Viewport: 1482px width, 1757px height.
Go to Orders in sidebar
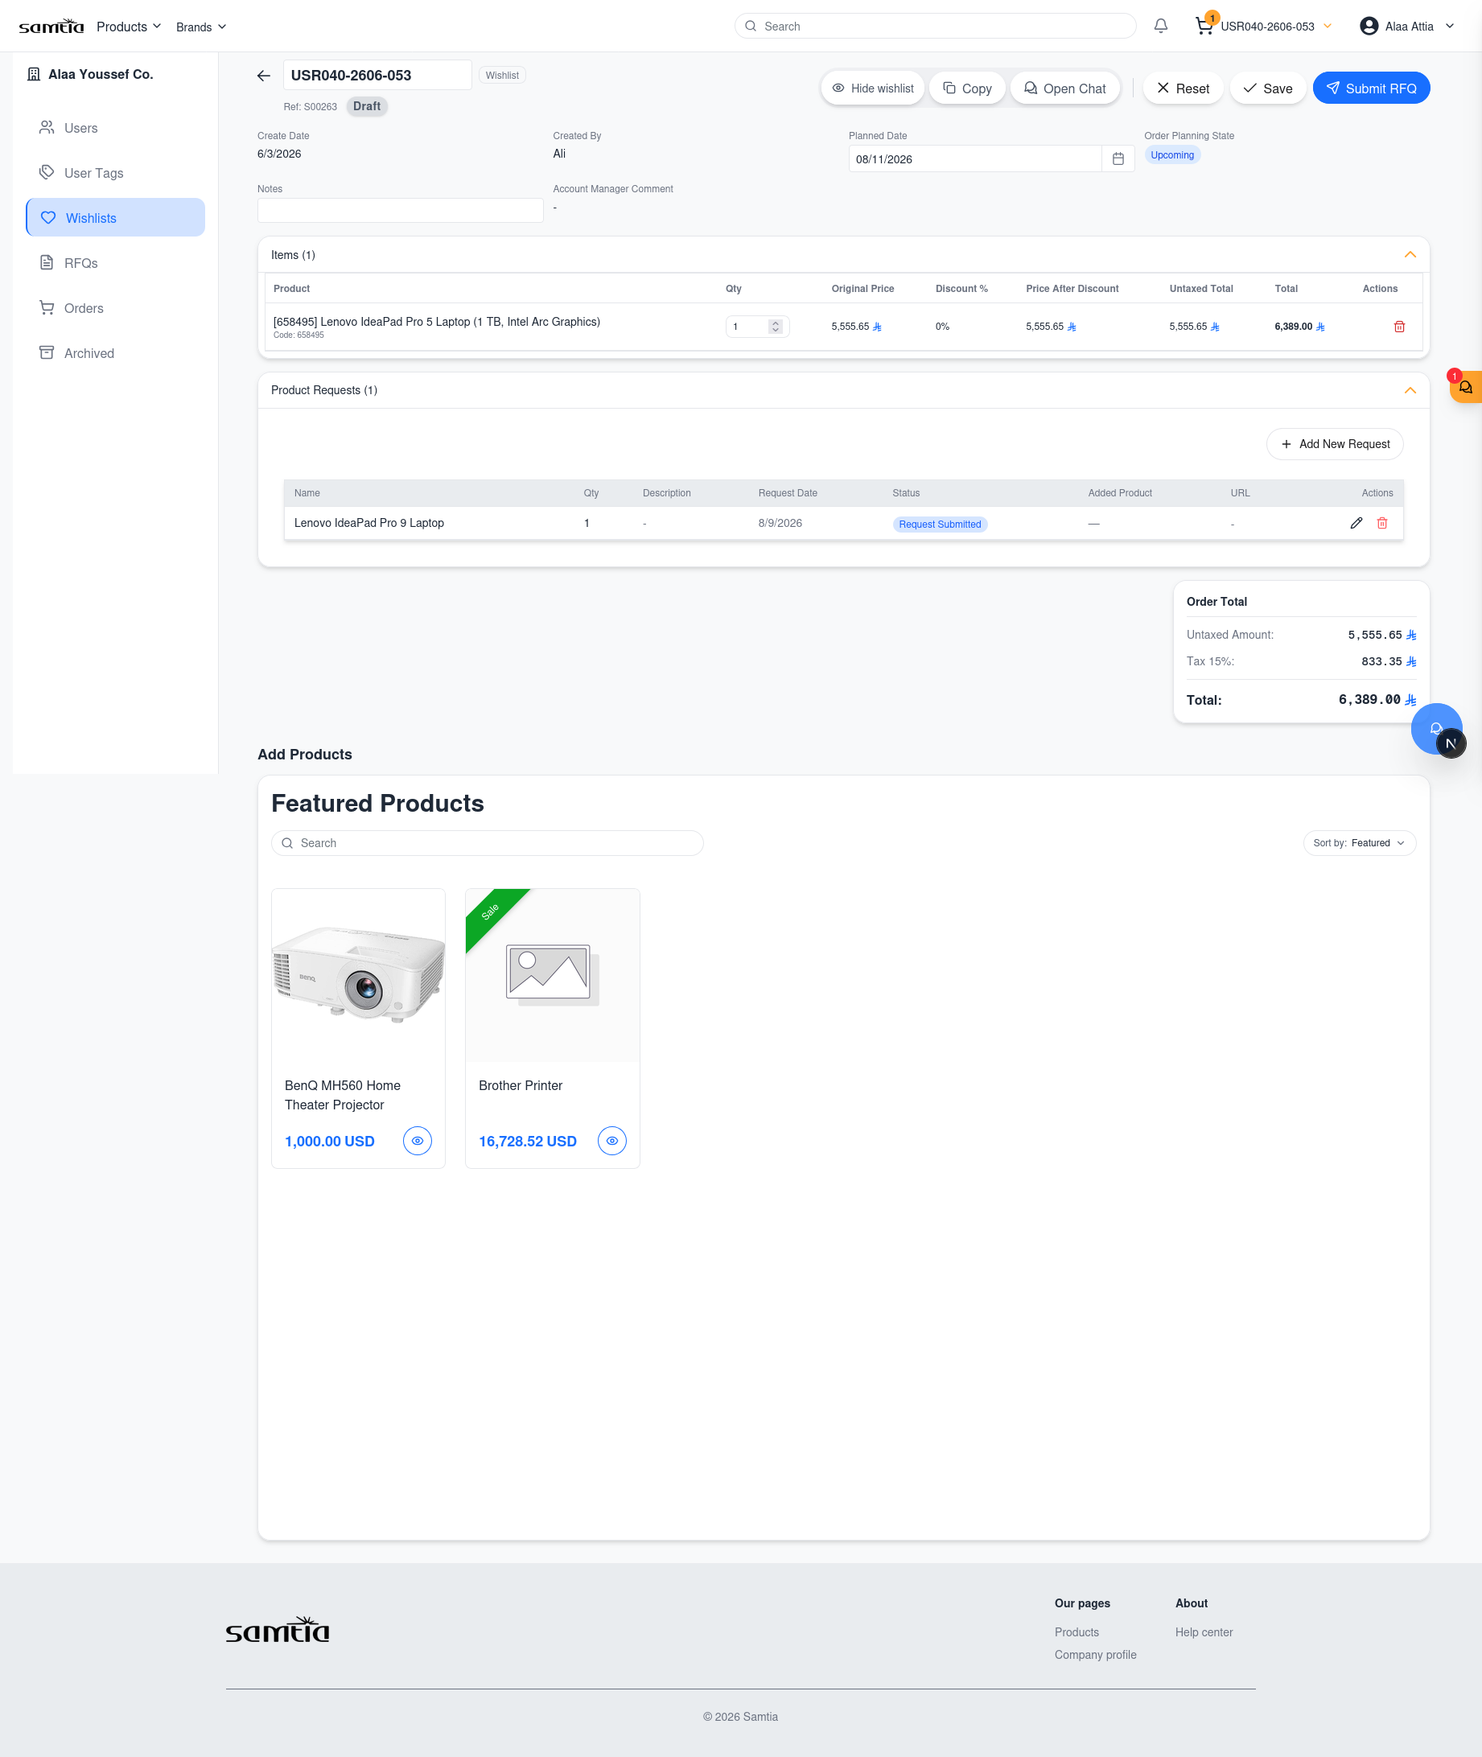[x=116, y=308]
